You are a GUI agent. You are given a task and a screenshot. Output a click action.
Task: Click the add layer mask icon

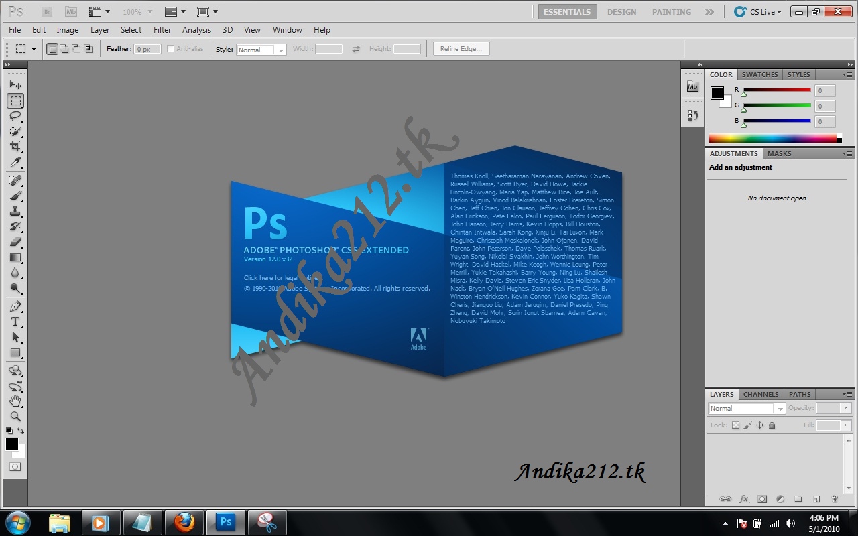pos(762,499)
